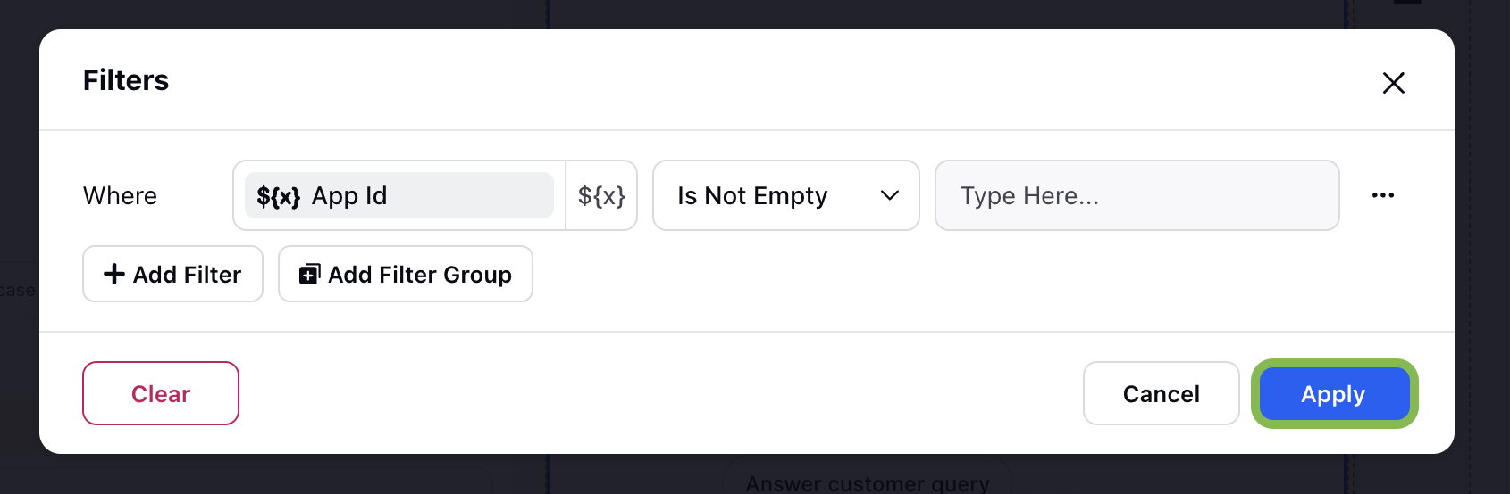The width and height of the screenshot is (1510, 494).
Task: Apply the filters
Action: [x=1334, y=393]
